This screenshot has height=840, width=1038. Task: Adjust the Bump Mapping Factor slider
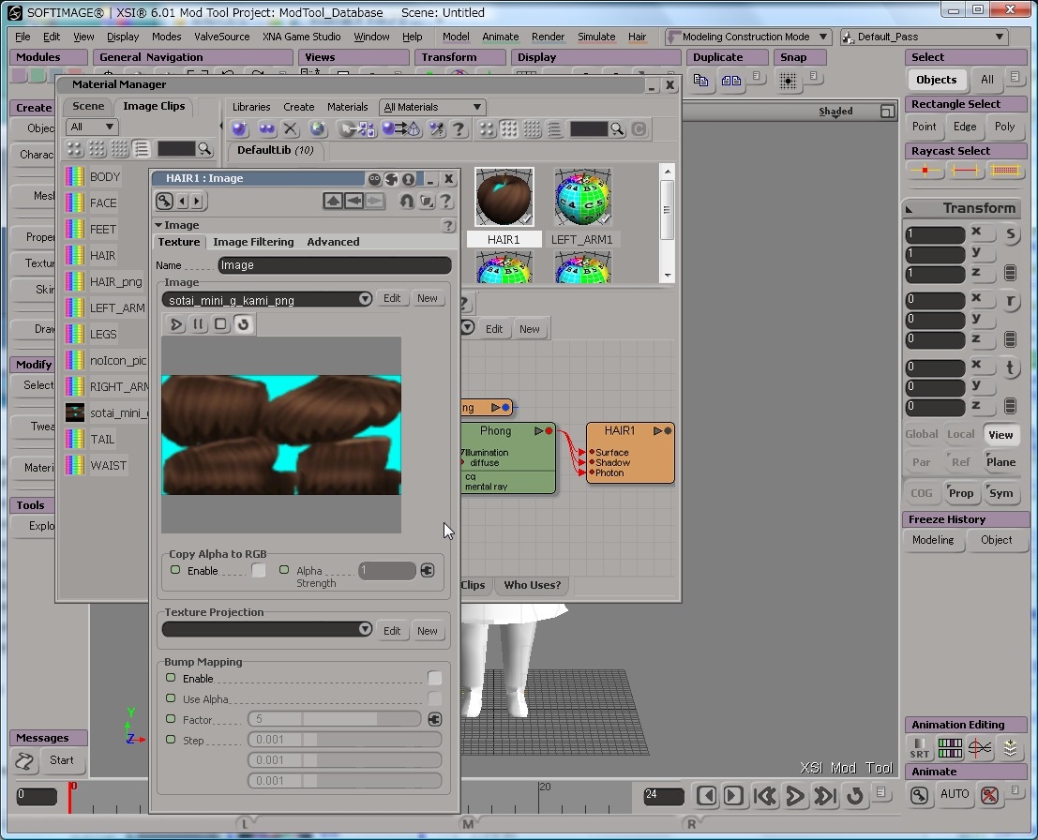(334, 719)
